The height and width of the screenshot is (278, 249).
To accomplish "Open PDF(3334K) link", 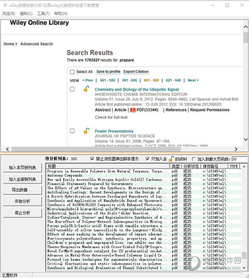I will point(147,110).
